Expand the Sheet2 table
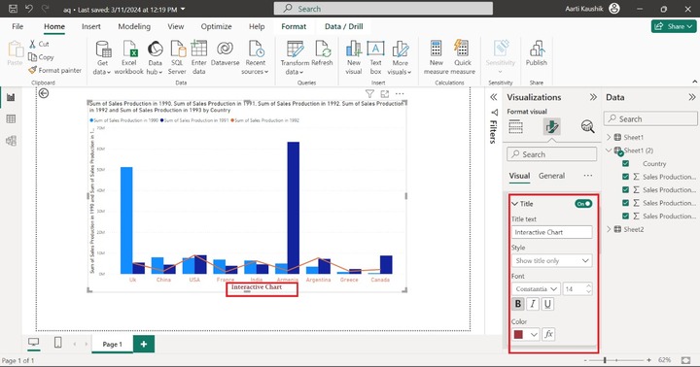Screen dimensions: 700x367 [x=609, y=229]
